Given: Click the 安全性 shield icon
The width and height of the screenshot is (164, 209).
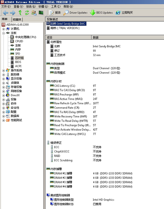Looking at the screenshot, I should click(x=8, y=108).
